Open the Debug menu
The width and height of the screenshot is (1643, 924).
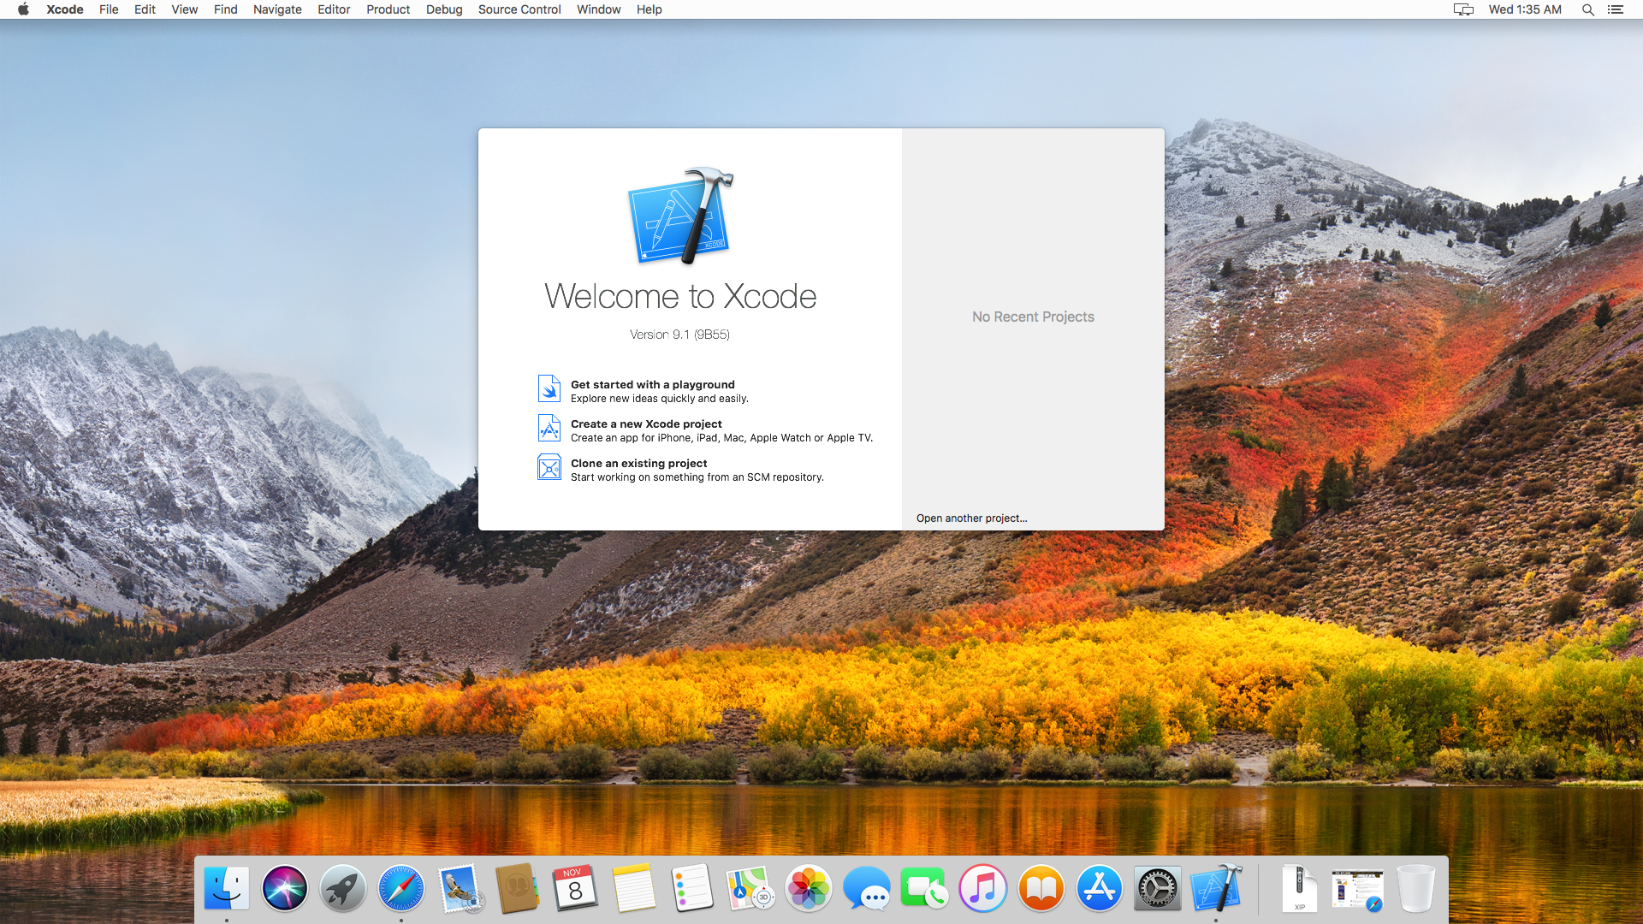tap(444, 9)
